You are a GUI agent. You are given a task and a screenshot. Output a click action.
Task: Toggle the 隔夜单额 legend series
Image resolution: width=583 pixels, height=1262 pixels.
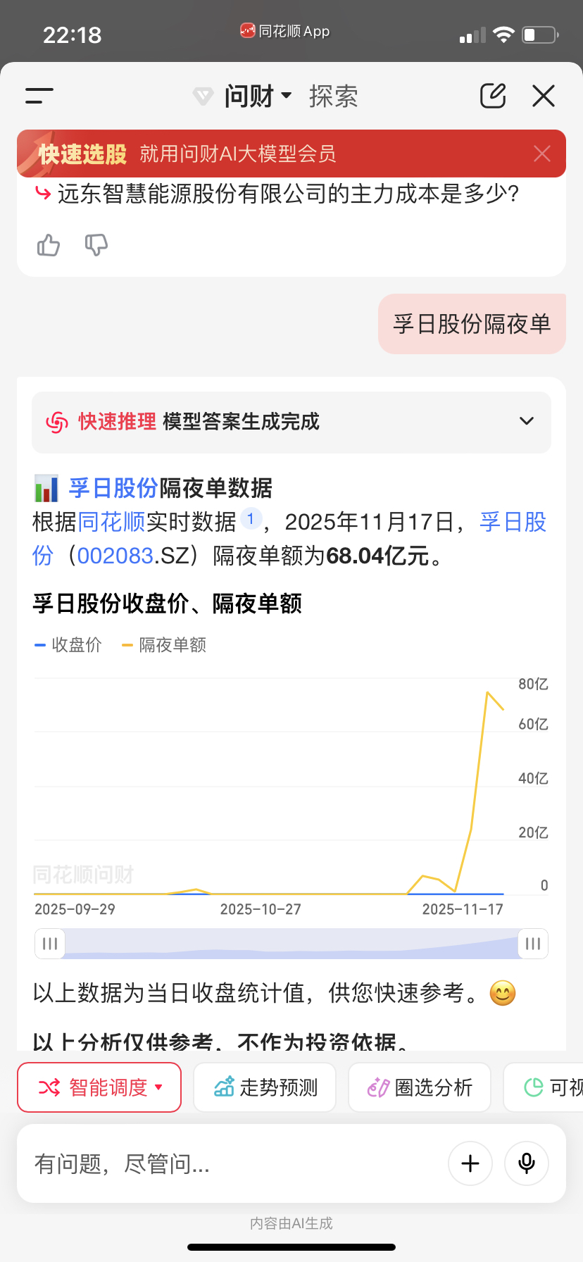[x=164, y=645]
